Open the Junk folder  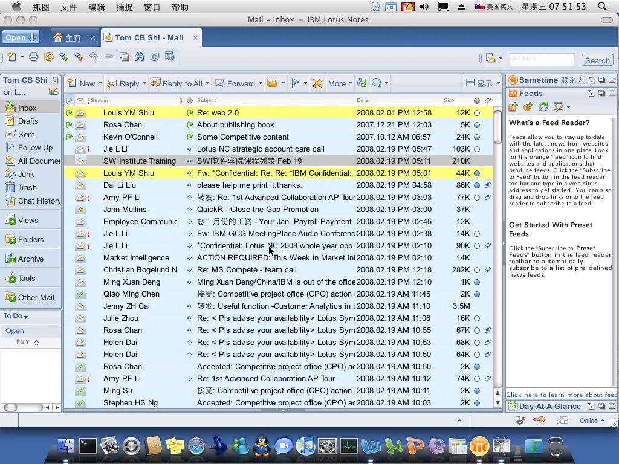pos(26,174)
